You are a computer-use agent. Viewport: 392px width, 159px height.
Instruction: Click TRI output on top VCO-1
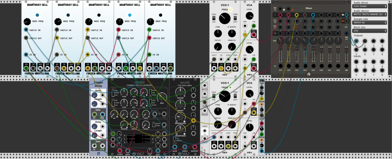[221, 68]
